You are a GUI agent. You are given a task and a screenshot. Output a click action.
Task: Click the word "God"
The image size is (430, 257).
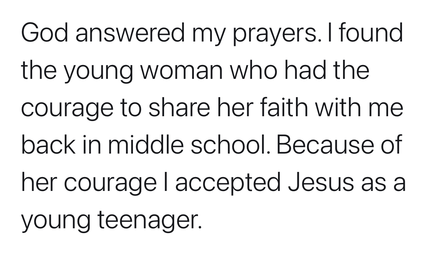pos(44,34)
